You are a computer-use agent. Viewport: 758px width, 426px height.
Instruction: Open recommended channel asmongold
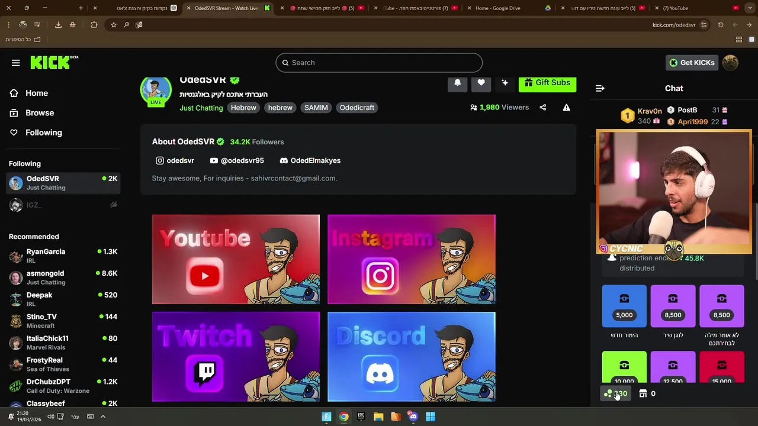point(63,277)
